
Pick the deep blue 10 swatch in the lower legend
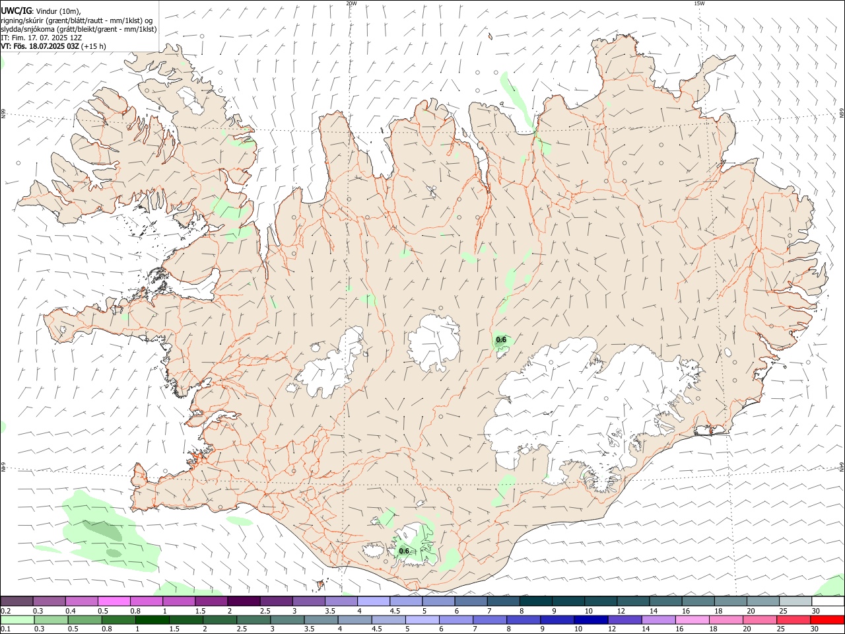point(591,620)
